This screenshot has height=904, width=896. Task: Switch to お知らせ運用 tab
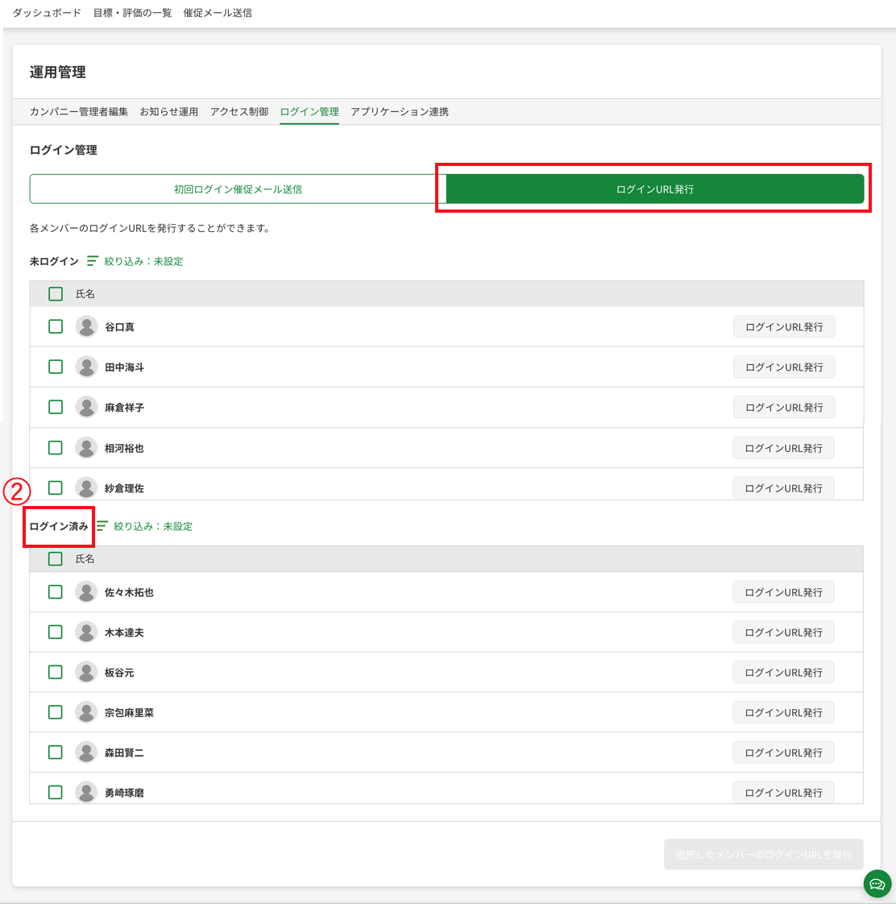pos(169,112)
